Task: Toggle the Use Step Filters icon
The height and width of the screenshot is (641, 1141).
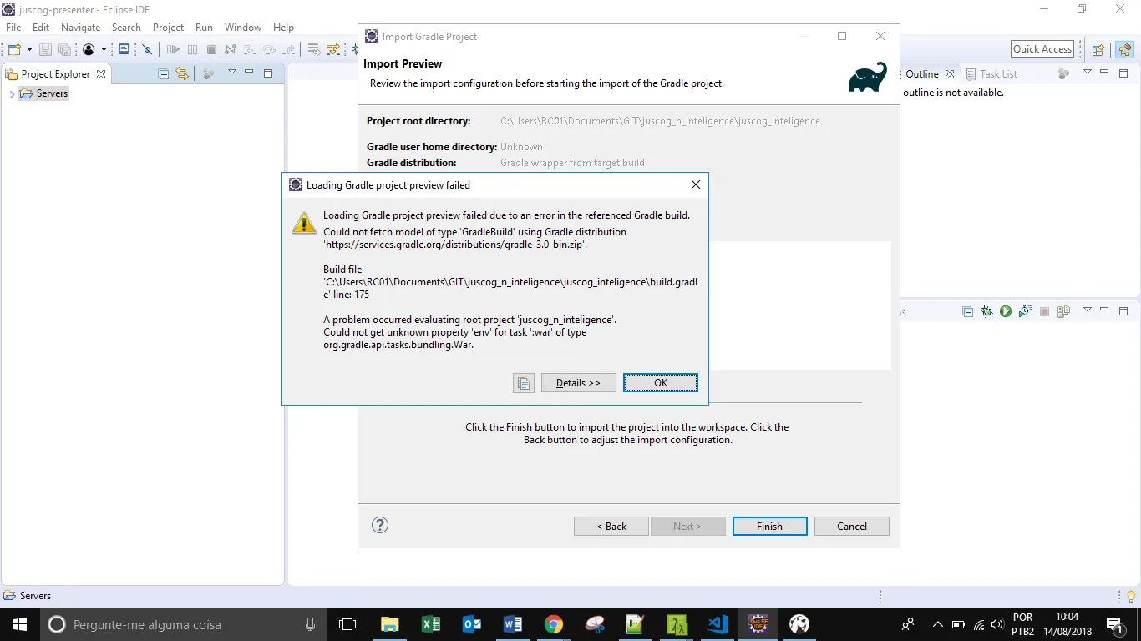Action: tap(333, 50)
